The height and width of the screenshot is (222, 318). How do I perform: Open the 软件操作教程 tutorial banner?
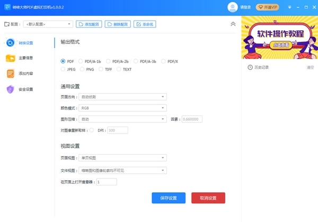click(280, 38)
